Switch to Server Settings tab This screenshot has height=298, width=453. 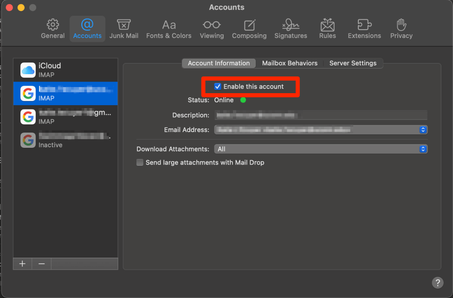pos(353,63)
